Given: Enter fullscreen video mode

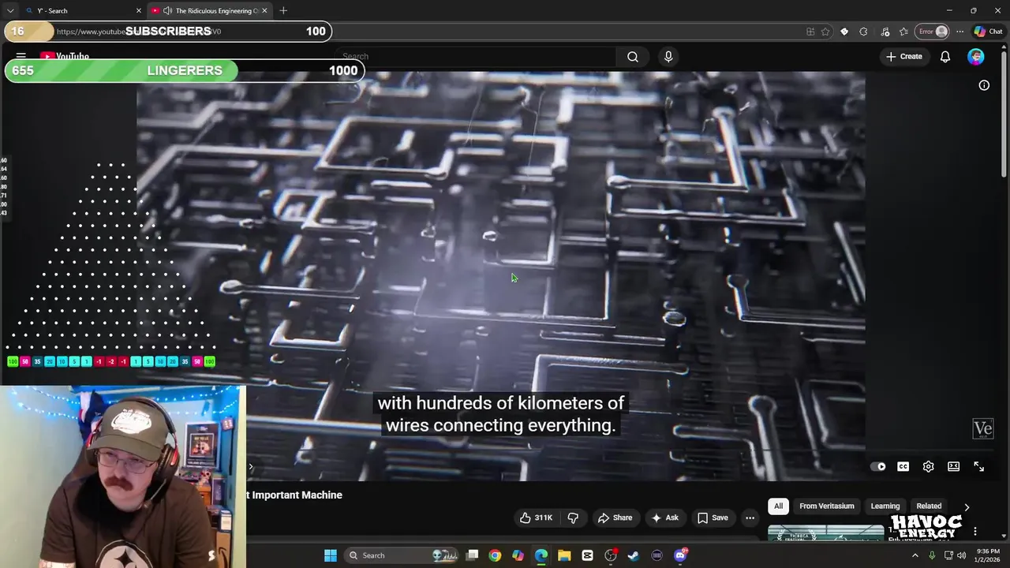Looking at the screenshot, I should click(x=978, y=466).
